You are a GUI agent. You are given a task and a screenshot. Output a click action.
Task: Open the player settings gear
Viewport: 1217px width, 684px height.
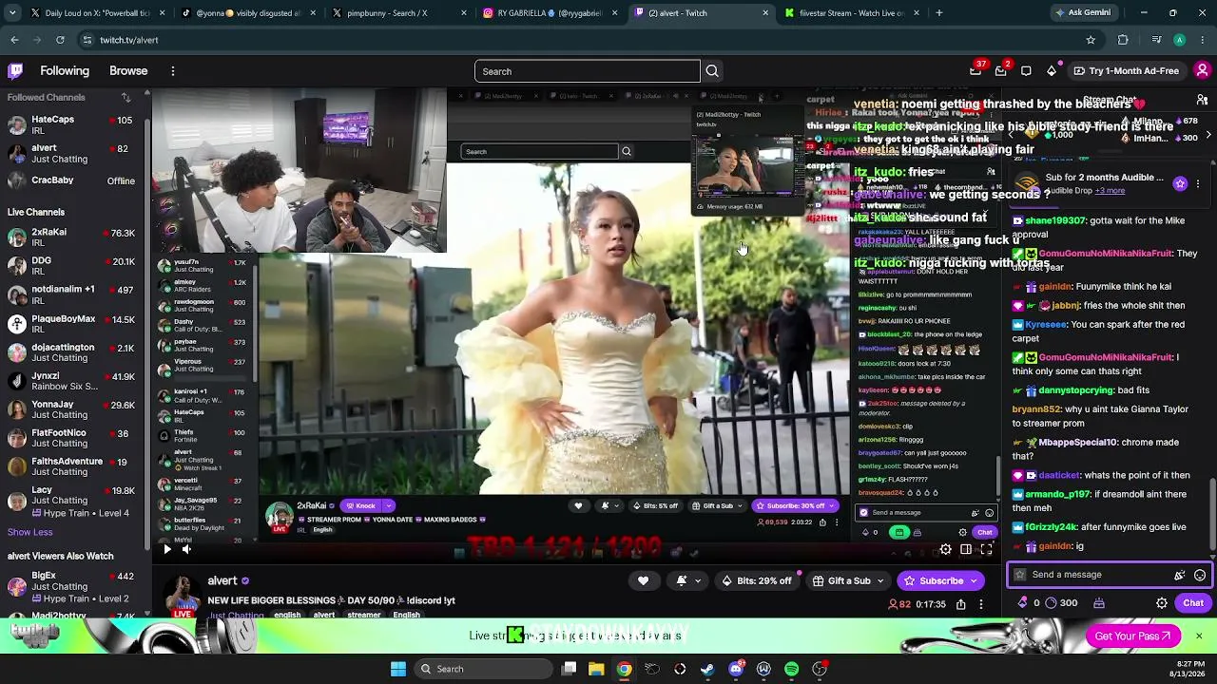click(945, 549)
